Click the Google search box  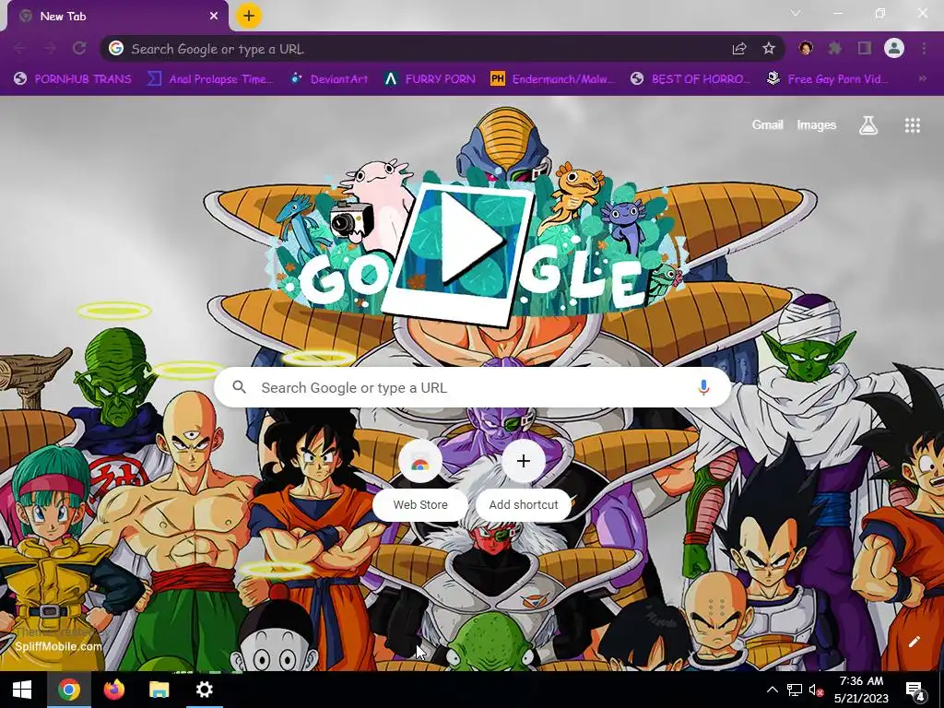473,388
